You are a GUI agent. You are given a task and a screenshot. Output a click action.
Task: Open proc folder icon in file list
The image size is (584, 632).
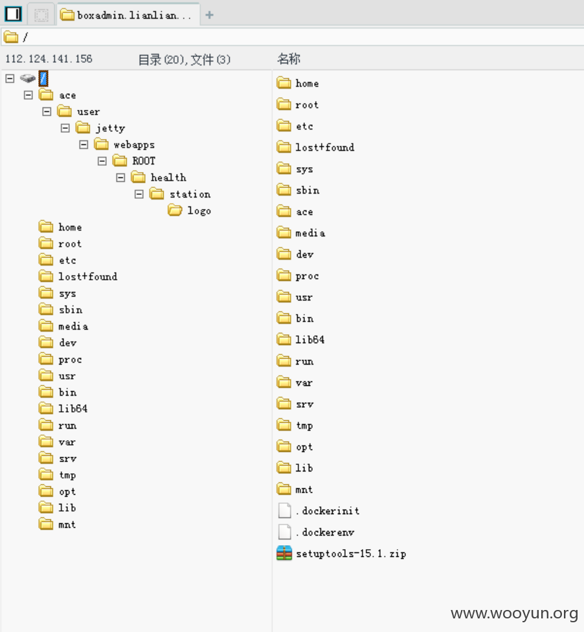click(x=284, y=276)
